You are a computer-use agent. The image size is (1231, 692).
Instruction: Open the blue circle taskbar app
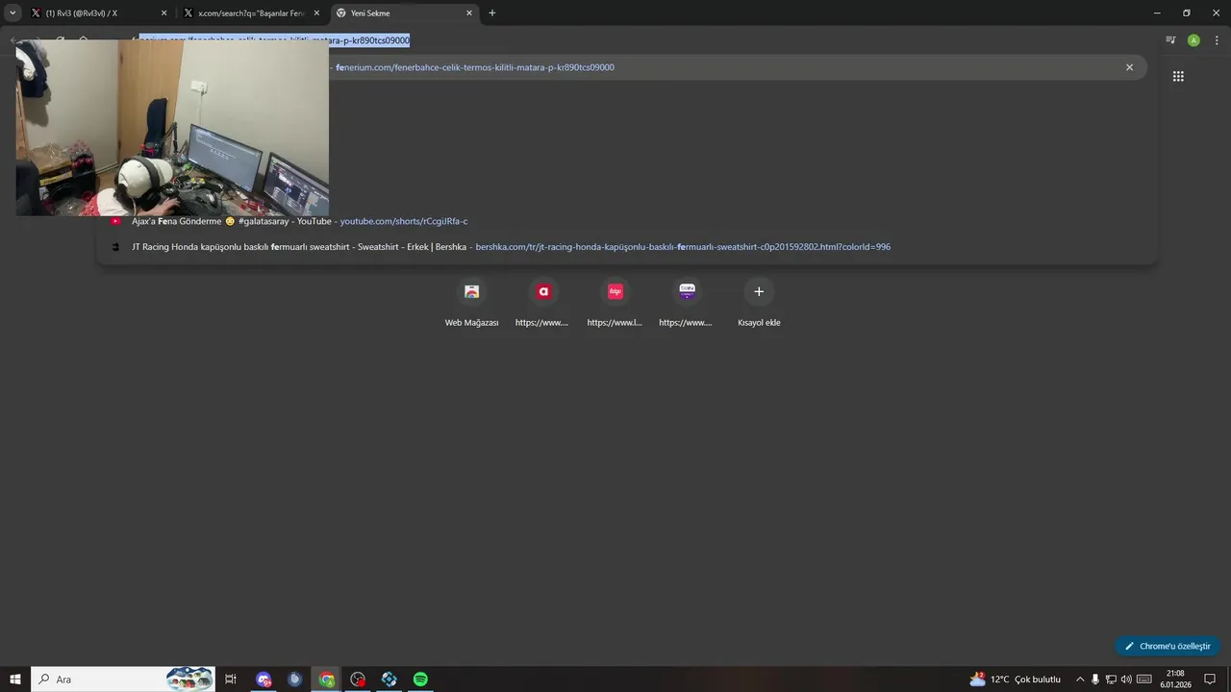(295, 680)
